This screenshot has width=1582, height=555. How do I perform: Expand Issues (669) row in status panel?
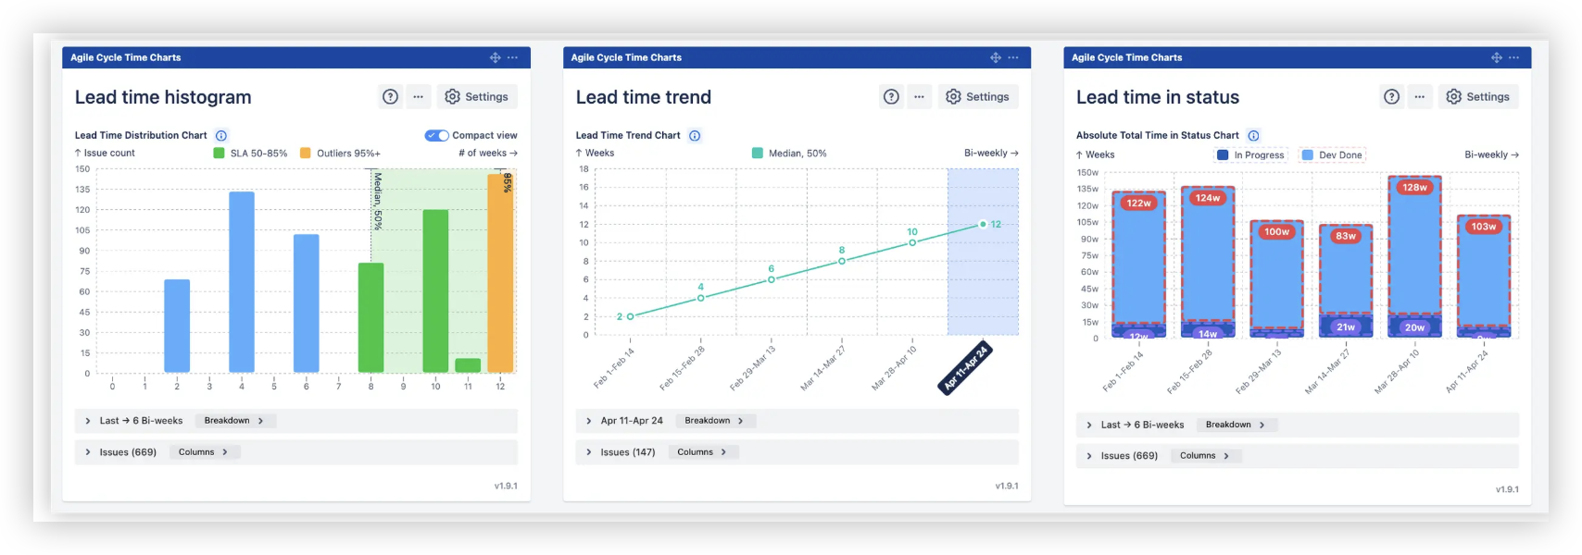pos(1298,456)
